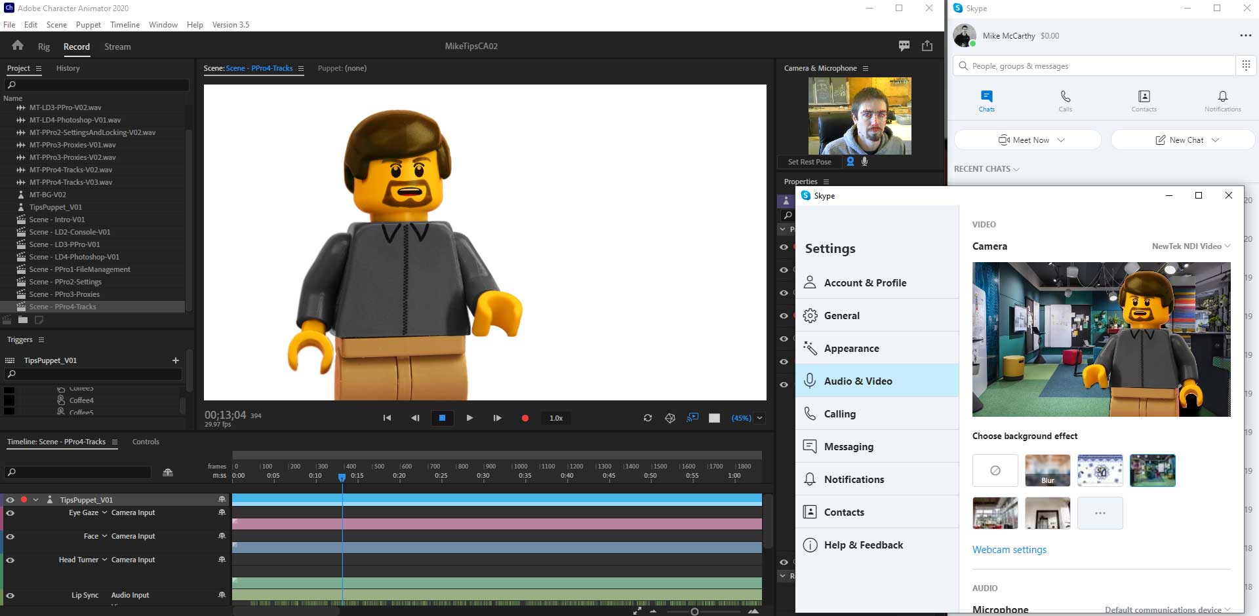Open Eye Gaze dropdown arrow

pyautogui.click(x=104, y=512)
